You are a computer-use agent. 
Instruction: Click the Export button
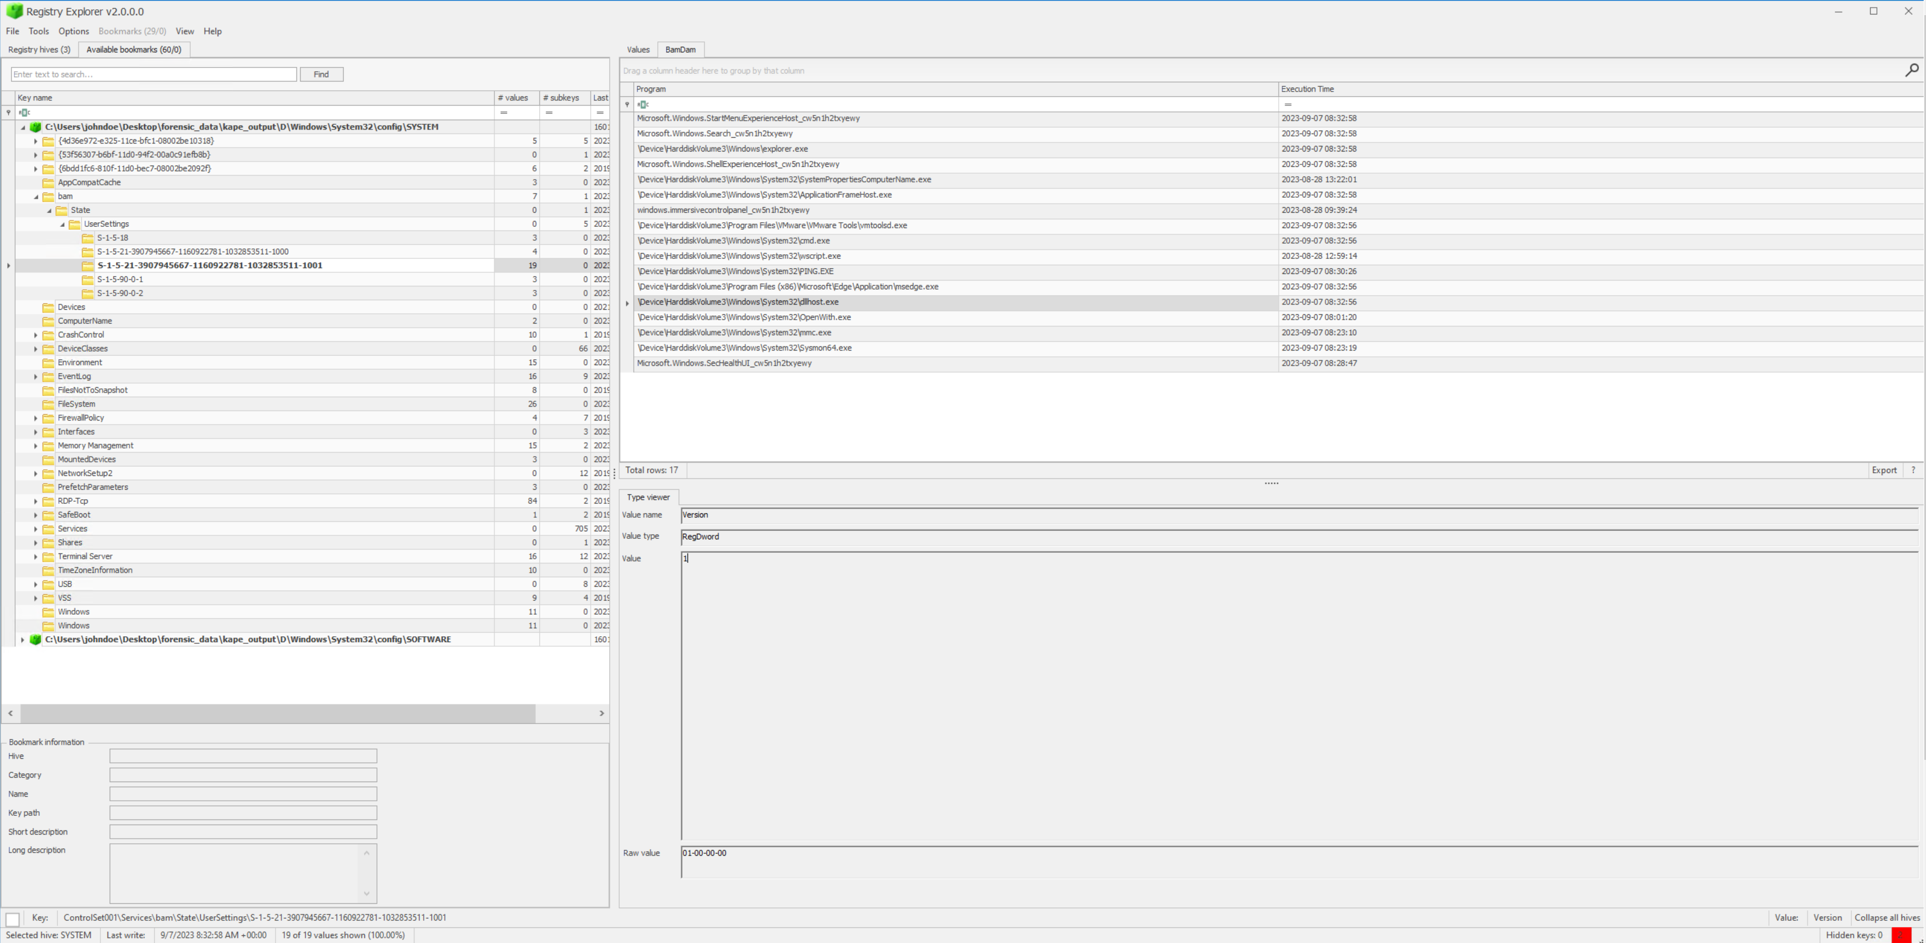point(1883,470)
